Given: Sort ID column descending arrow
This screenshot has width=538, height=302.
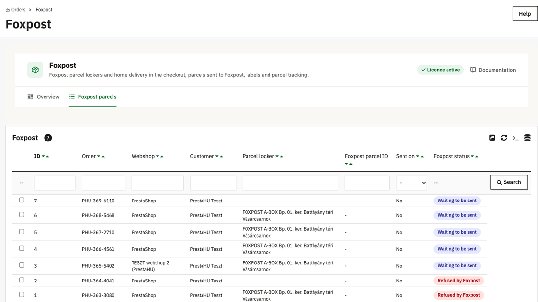Looking at the screenshot, I should pos(43,157).
